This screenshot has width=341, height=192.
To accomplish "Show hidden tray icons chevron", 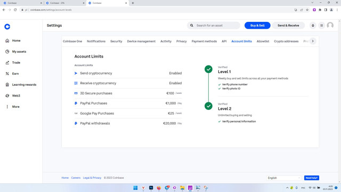I will tap(287, 188).
